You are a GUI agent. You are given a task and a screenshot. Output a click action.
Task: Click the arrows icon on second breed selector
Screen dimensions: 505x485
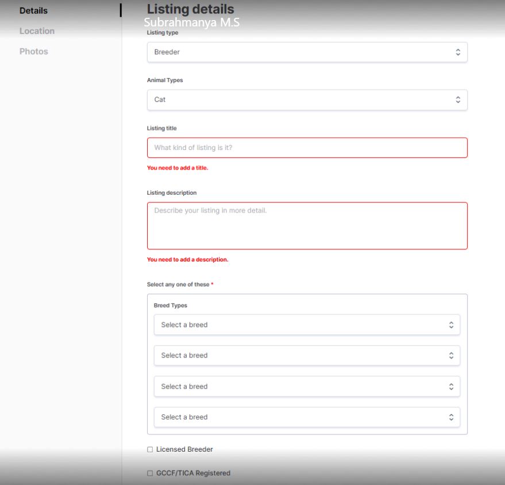point(451,356)
